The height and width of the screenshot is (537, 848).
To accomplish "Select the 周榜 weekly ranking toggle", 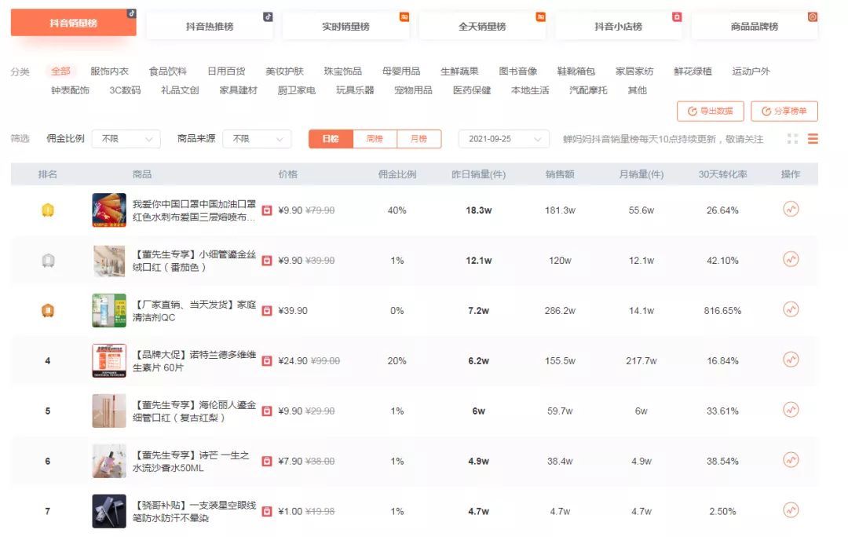I will pyautogui.click(x=375, y=139).
